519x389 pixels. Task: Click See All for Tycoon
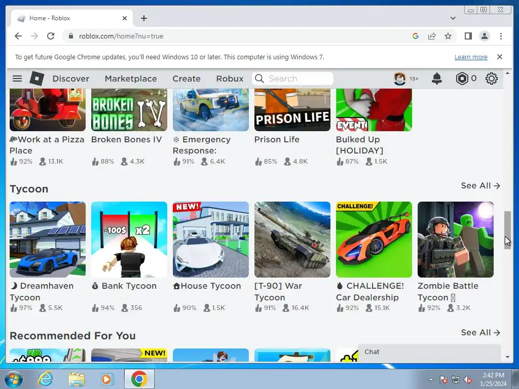480,185
